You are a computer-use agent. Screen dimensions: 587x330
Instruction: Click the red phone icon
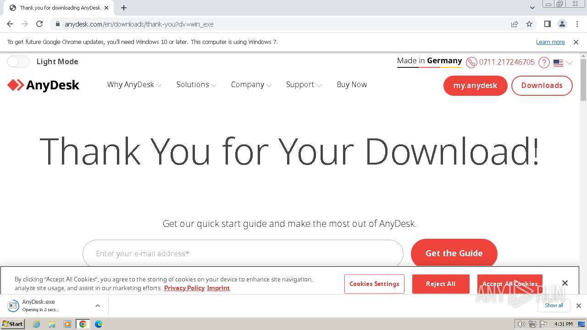click(x=471, y=62)
